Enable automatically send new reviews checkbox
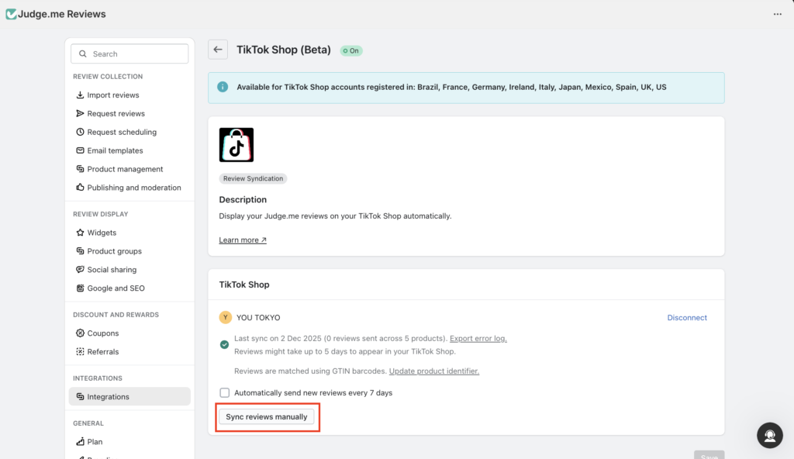 pos(225,393)
